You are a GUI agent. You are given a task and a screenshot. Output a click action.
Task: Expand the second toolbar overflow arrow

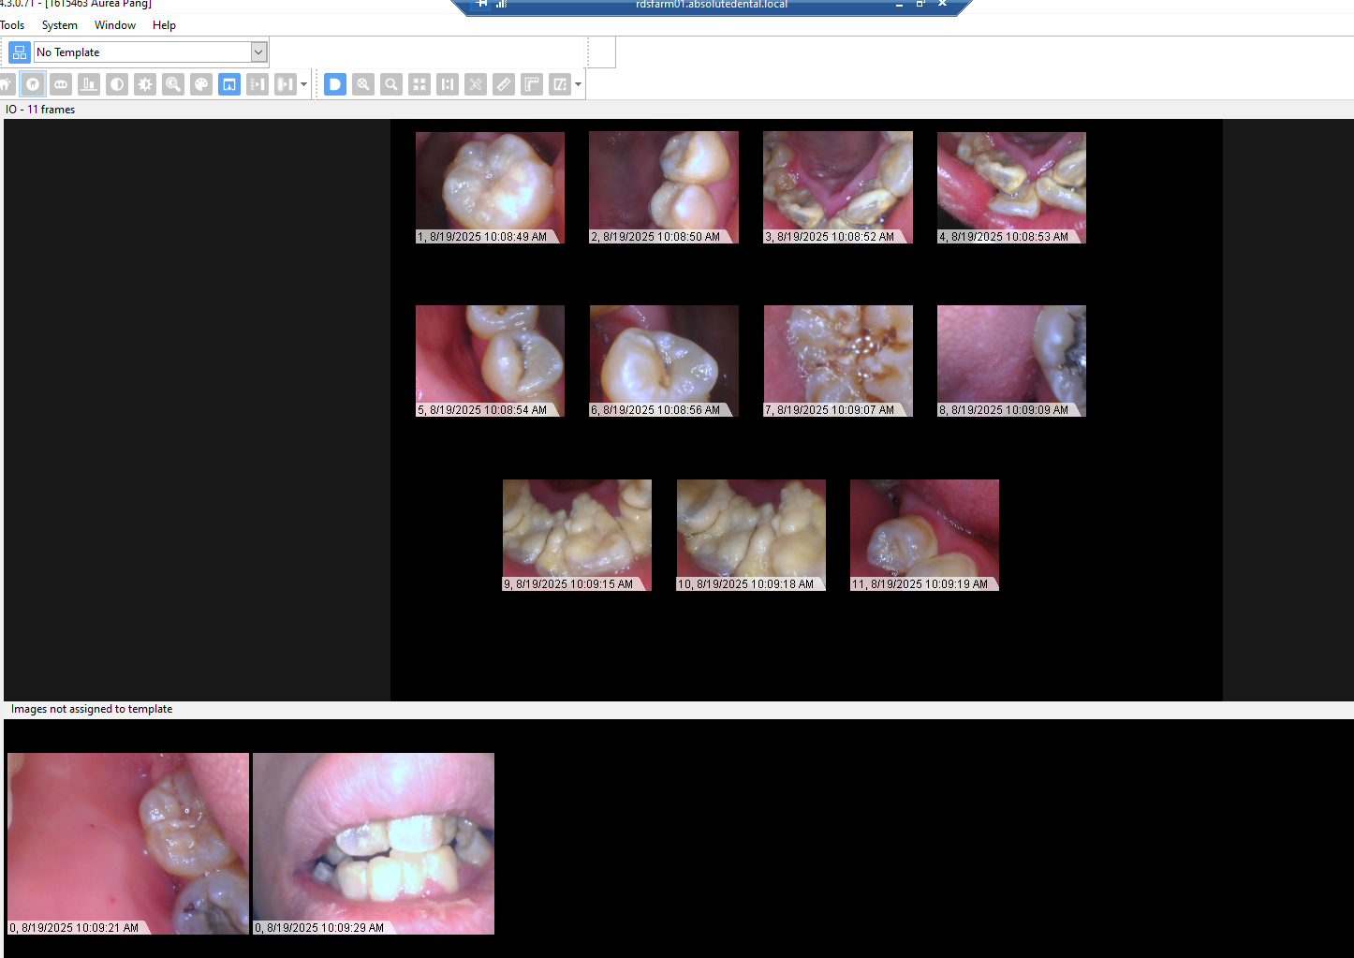click(x=578, y=84)
